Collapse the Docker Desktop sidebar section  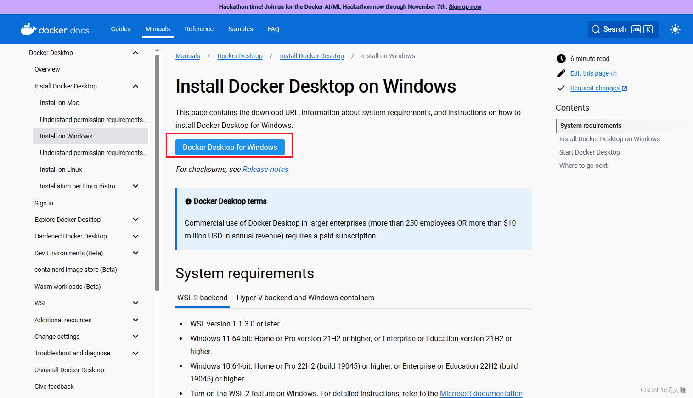click(x=135, y=53)
